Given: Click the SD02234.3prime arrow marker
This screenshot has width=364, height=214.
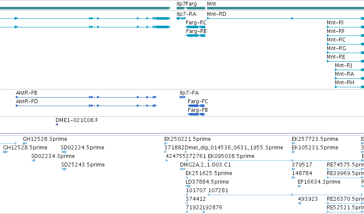Looking at the screenshot, I should [x=33, y=160].
